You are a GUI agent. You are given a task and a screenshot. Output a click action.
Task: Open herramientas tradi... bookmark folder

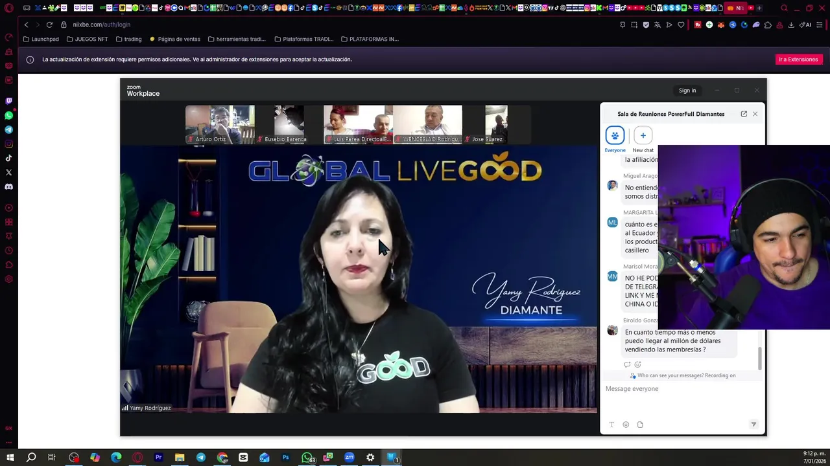click(237, 39)
